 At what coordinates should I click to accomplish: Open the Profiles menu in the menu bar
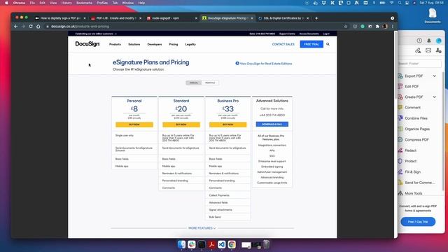tap(102, 3)
